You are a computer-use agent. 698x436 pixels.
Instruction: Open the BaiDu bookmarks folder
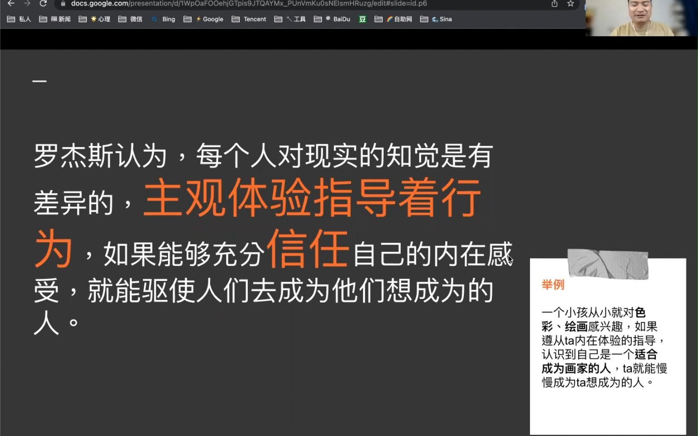point(332,19)
